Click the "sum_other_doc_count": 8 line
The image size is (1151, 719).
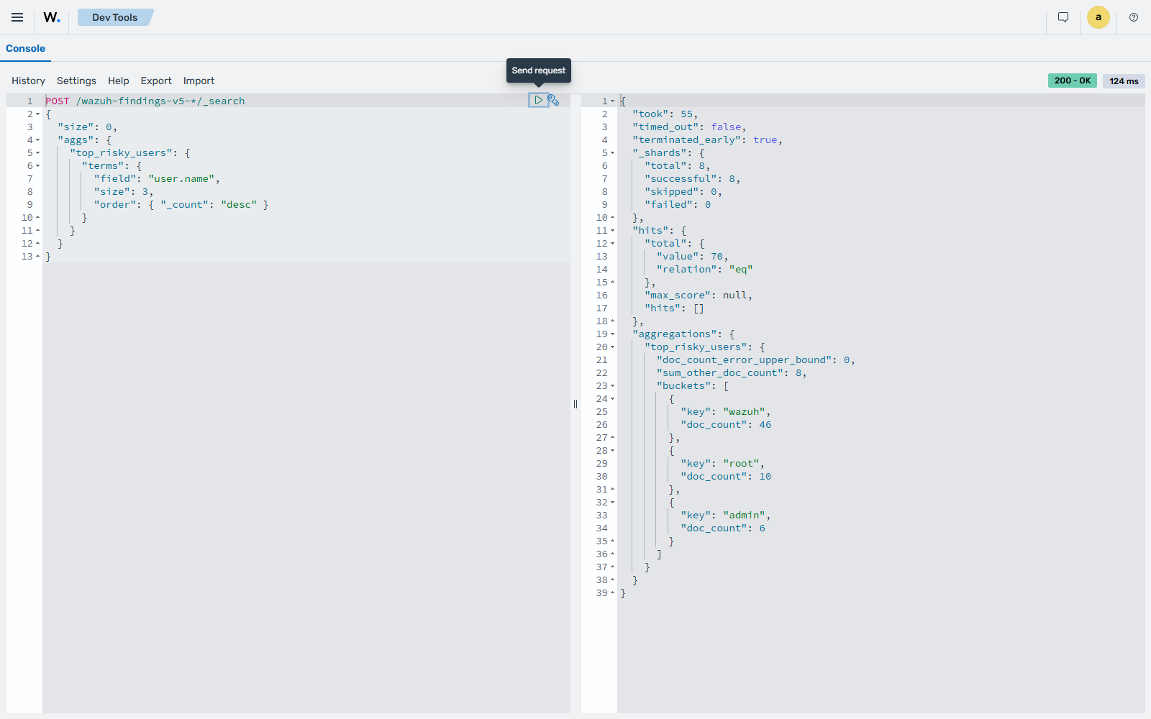point(732,372)
